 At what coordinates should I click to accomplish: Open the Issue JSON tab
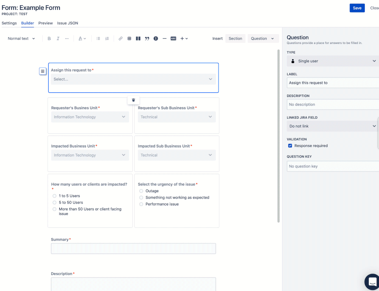click(67, 23)
